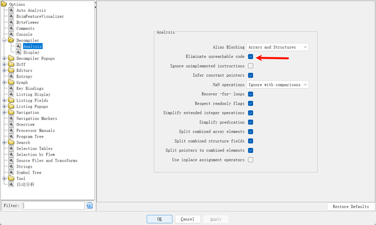Click the Console options icon
The image size is (376, 225).
(11, 34)
